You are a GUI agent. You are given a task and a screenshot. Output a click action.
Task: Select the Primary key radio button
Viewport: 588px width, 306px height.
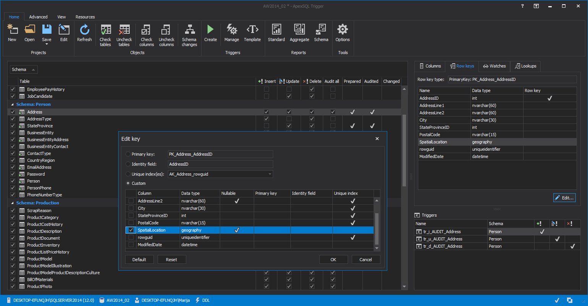[128, 154]
